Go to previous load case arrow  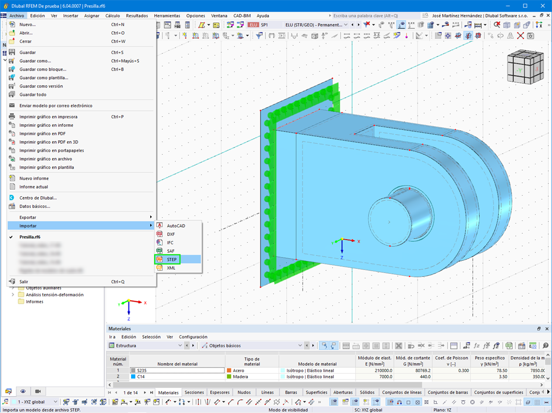(x=353, y=24)
